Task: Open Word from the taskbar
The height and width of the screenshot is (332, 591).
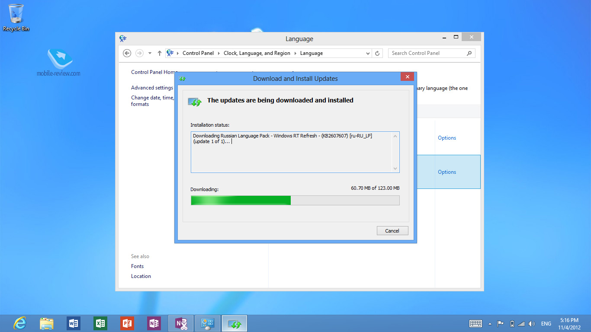Action: click(x=74, y=323)
